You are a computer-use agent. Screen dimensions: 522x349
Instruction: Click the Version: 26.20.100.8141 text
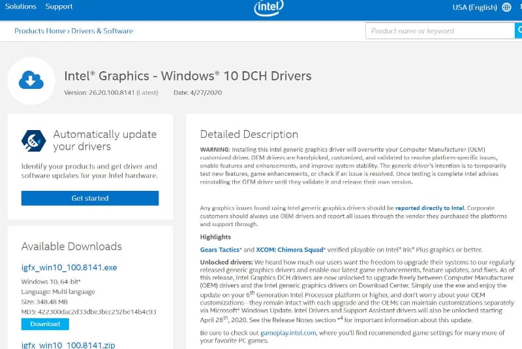[x=99, y=93]
